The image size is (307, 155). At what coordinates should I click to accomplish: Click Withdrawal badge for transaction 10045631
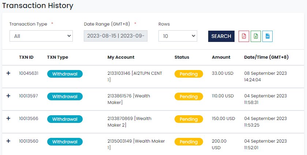65,74
